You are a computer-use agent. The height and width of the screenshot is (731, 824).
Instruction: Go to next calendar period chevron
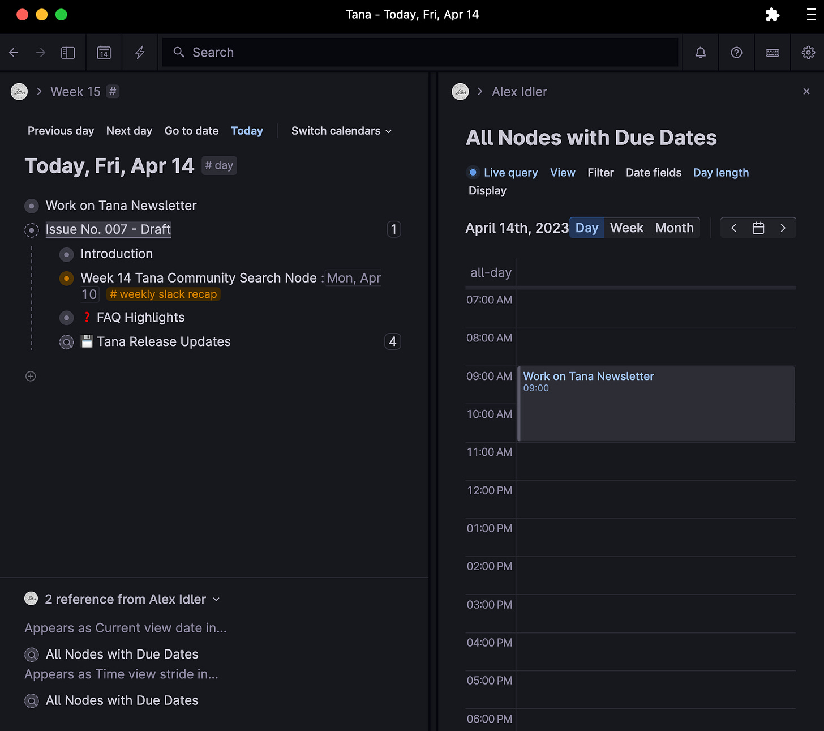(783, 228)
